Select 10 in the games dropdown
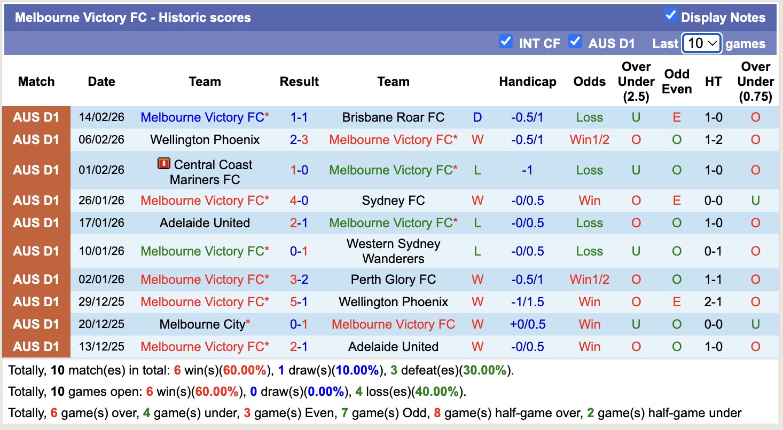 pyautogui.click(x=701, y=43)
